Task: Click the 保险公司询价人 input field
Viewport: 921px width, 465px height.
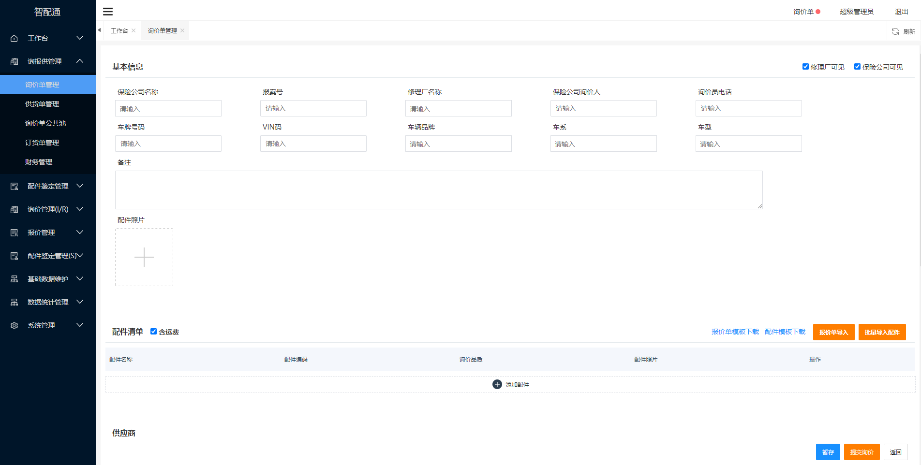Action: 604,108
